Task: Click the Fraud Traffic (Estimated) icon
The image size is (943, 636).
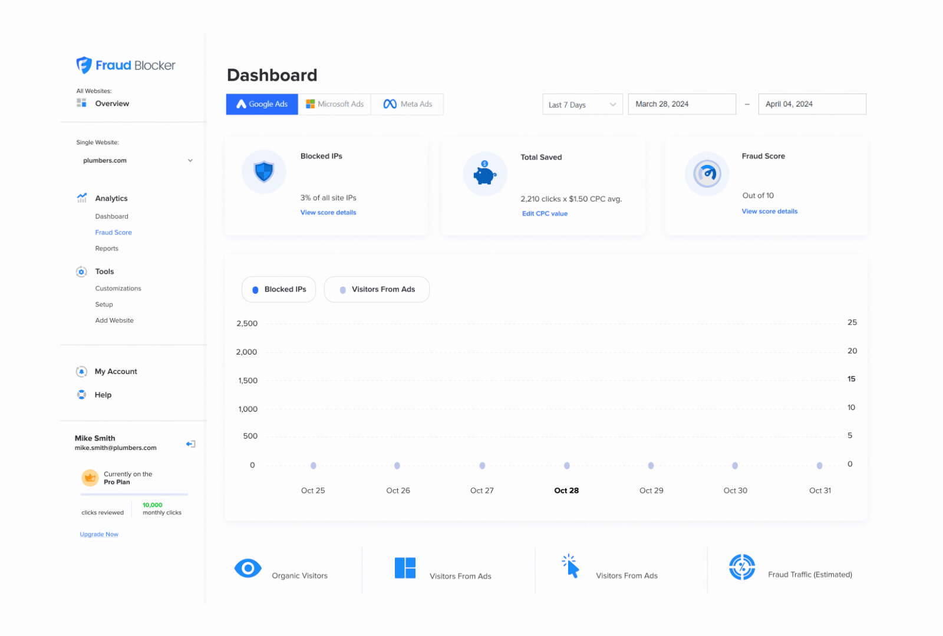Action: [742, 567]
